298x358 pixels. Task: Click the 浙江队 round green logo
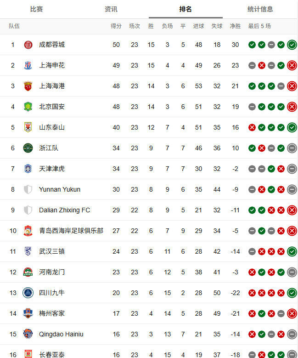click(x=28, y=148)
